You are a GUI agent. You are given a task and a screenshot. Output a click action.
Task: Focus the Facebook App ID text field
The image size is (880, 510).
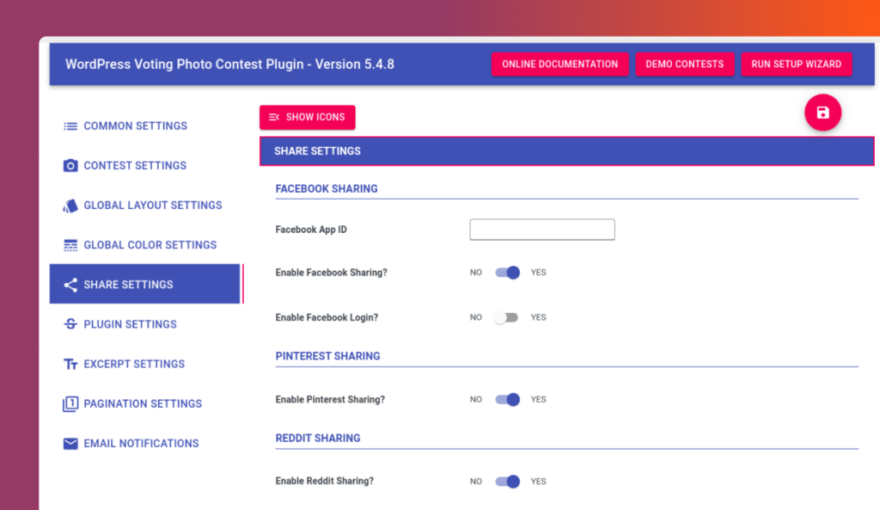tap(541, 230)
